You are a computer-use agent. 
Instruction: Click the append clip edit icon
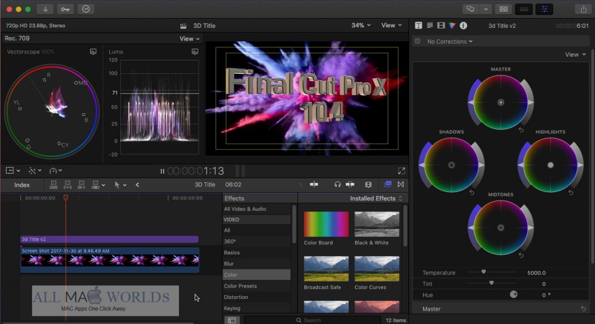pos(81,185)
